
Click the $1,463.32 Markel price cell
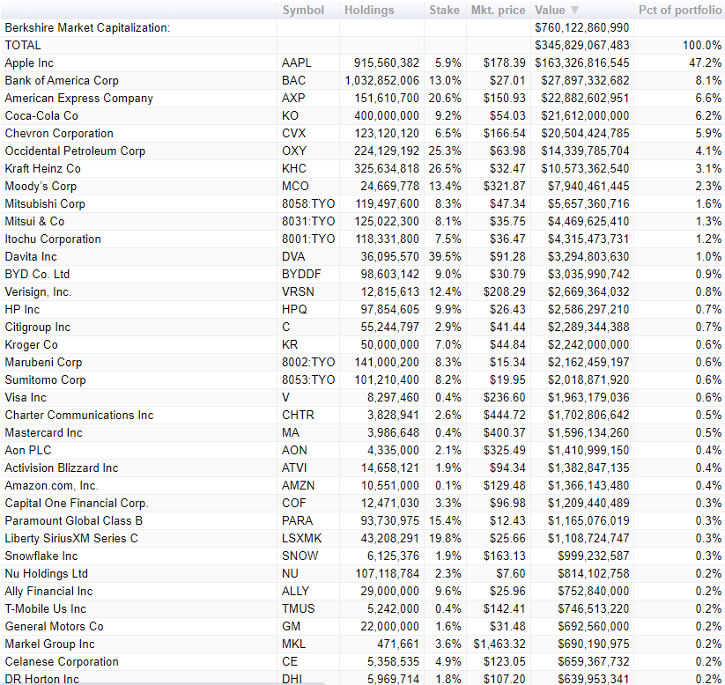coord(499,644)
